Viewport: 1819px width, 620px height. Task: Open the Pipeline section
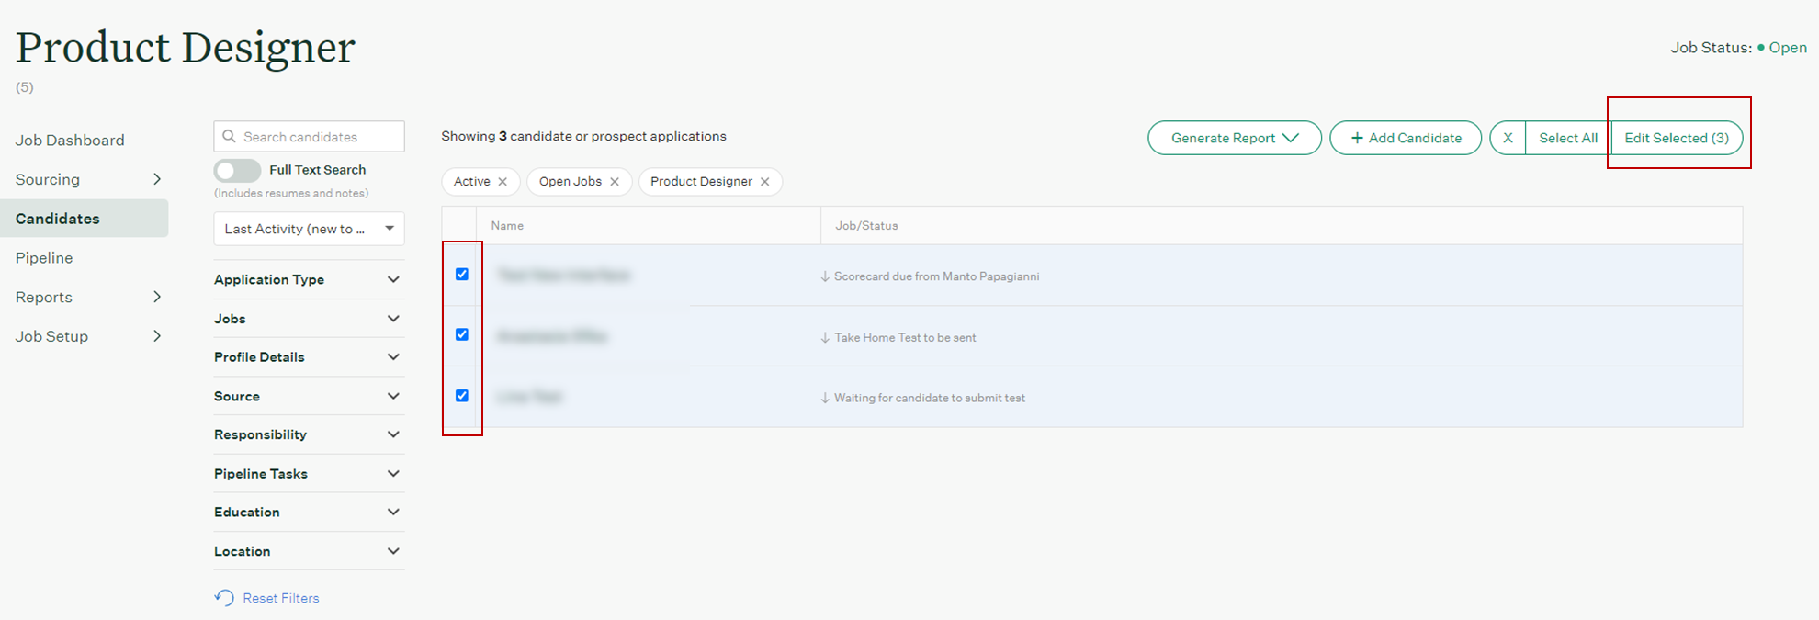point(44,258)
